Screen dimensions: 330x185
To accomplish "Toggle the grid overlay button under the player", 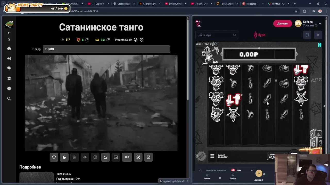I will point(75,157).
